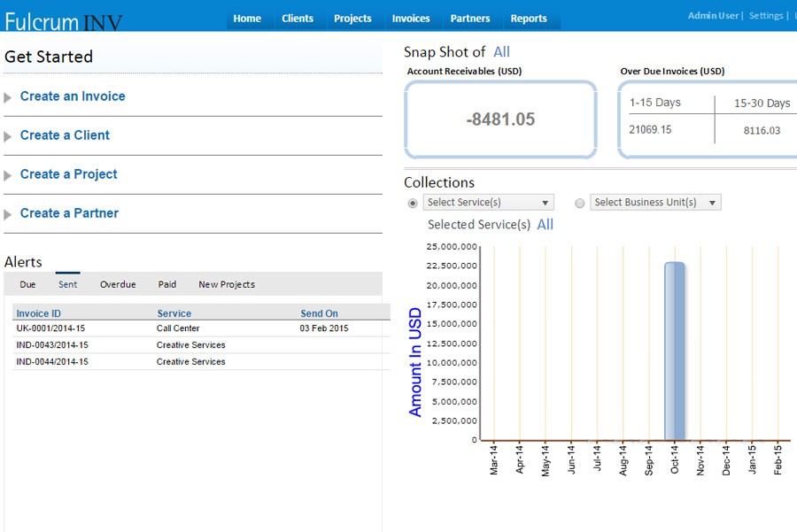Image resolution: width=797 pixels, height=532 pixels.
Task: Switch to the Paid alerts tab
Action: (166, 284)
